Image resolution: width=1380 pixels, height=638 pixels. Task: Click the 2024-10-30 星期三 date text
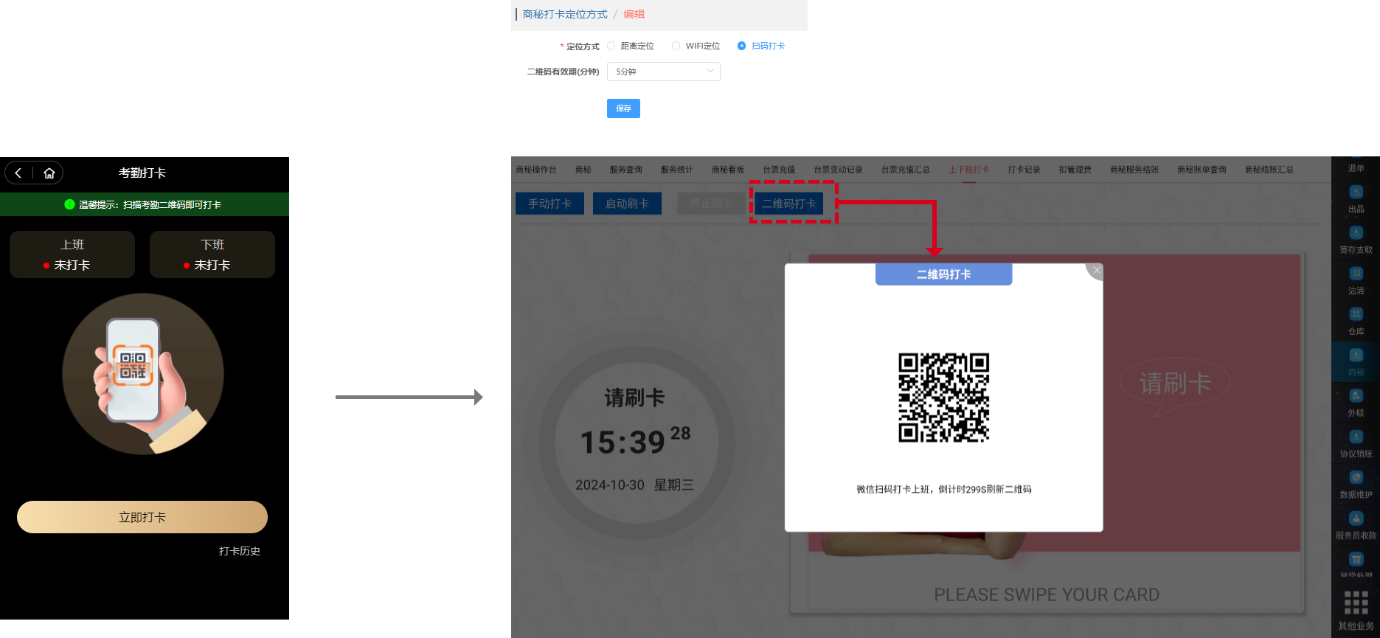(634, 485)
